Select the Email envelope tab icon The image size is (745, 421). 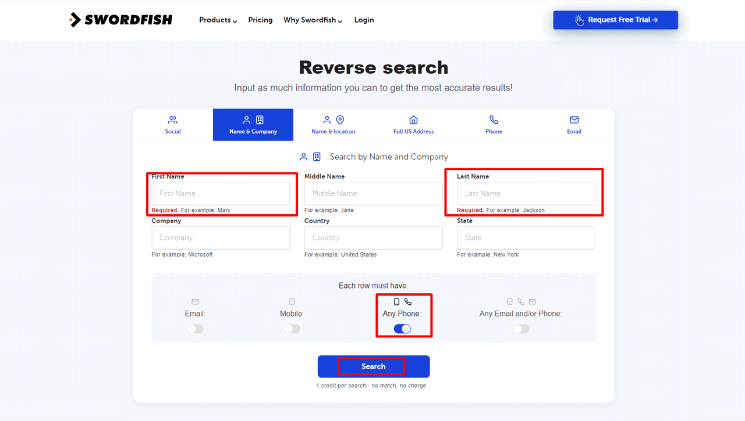(x=574, y=120)
